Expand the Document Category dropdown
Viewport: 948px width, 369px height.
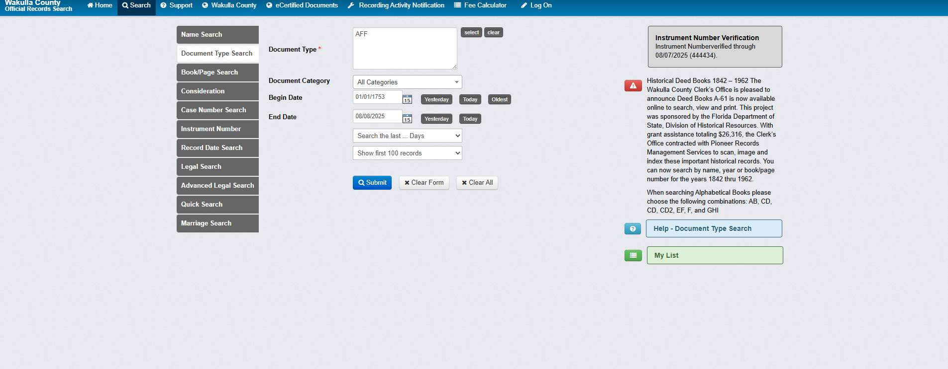tap(407, 82)
